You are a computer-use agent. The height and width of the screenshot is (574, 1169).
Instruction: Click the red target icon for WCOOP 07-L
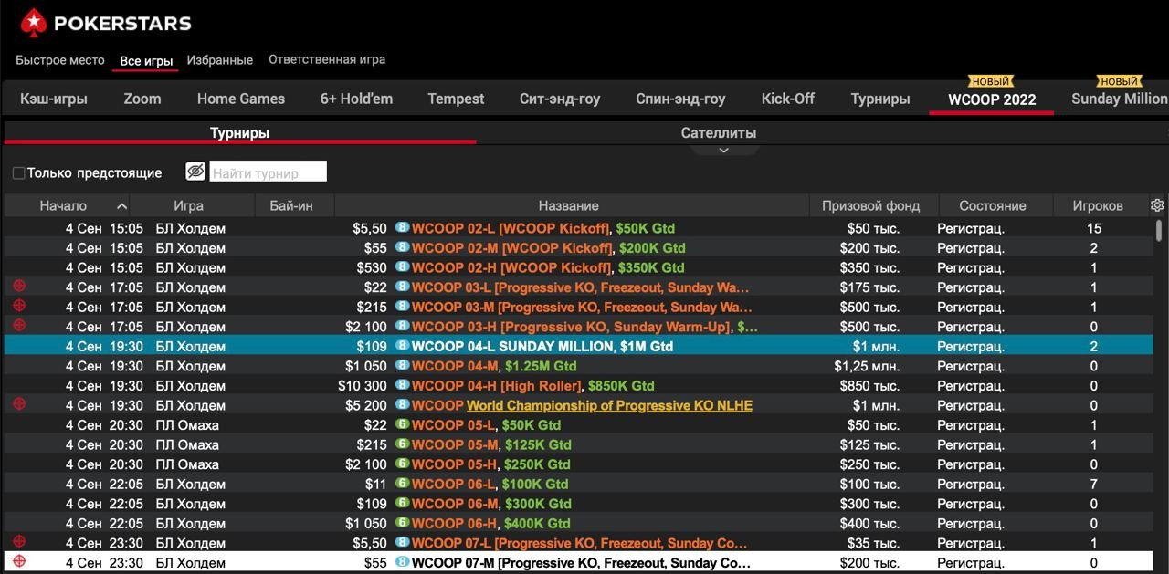(19, 542)
